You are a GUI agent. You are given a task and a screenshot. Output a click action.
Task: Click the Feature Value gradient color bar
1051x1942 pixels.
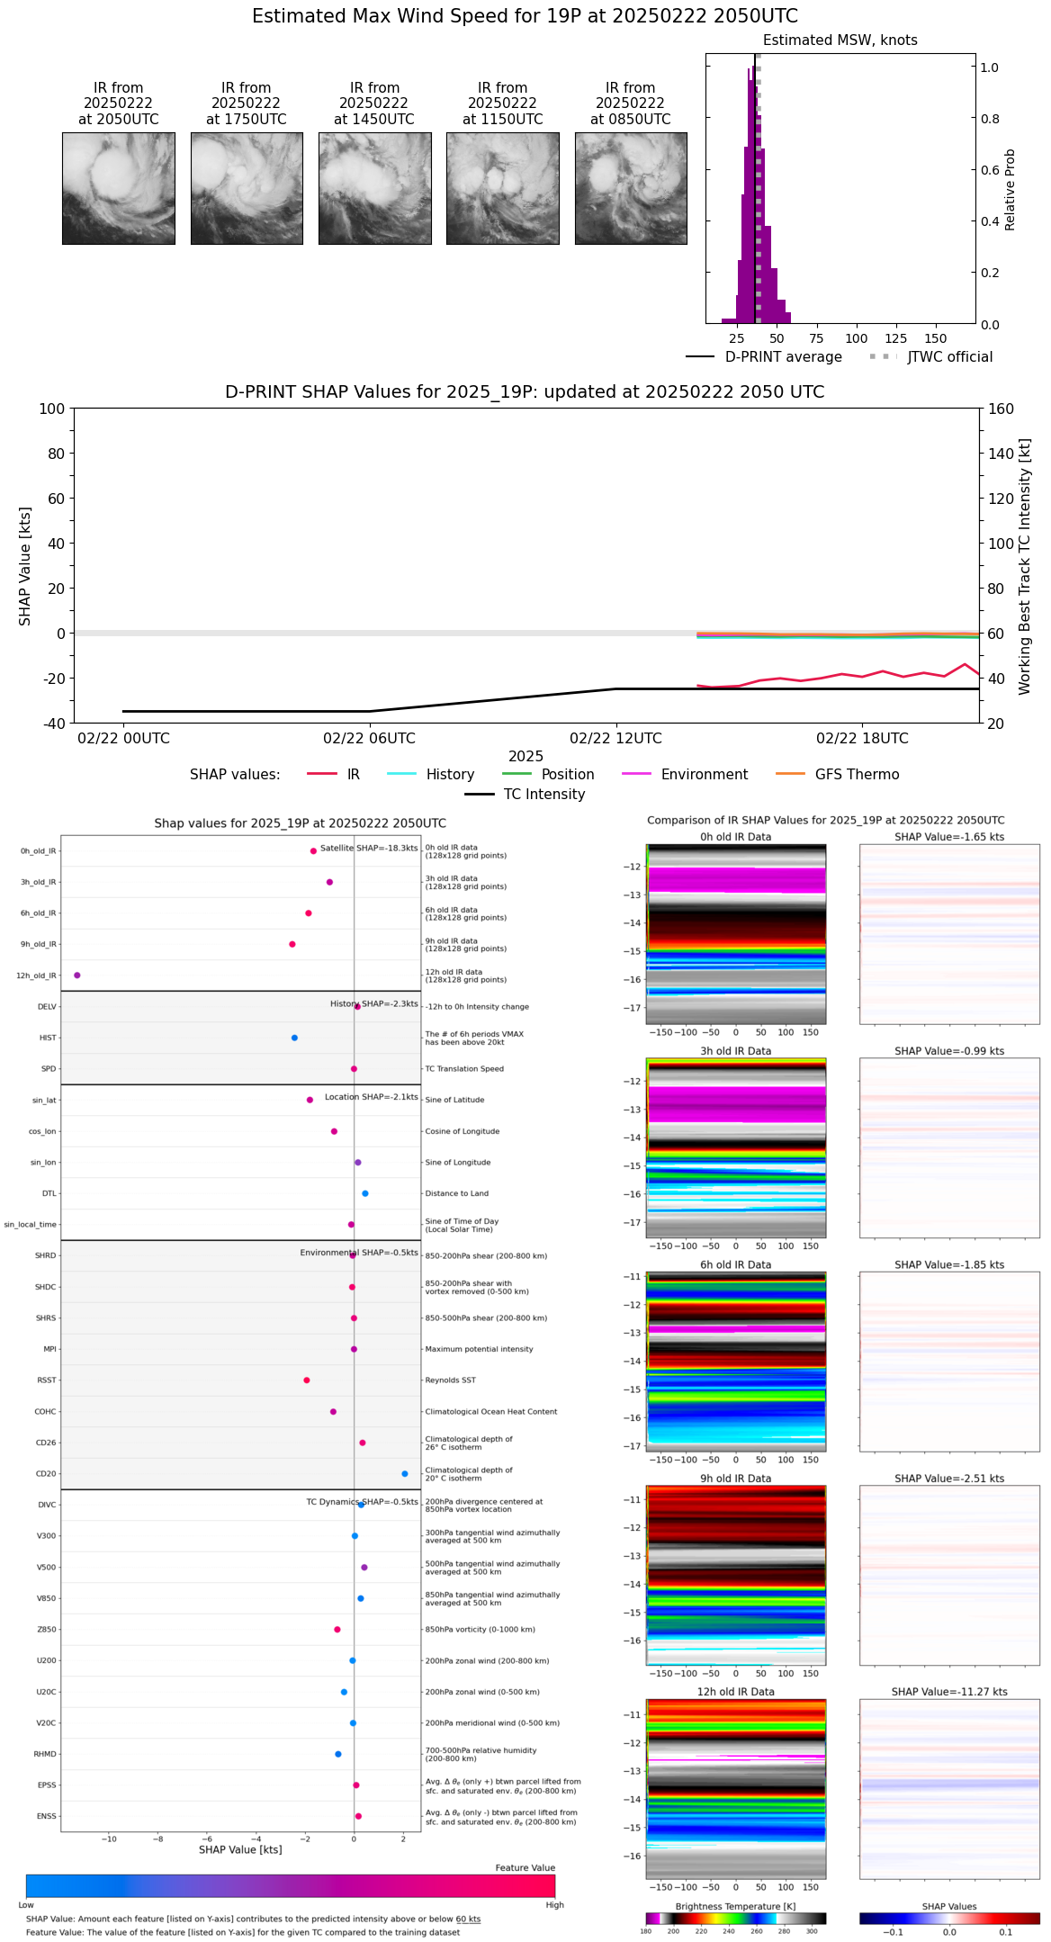point(290,1885)
